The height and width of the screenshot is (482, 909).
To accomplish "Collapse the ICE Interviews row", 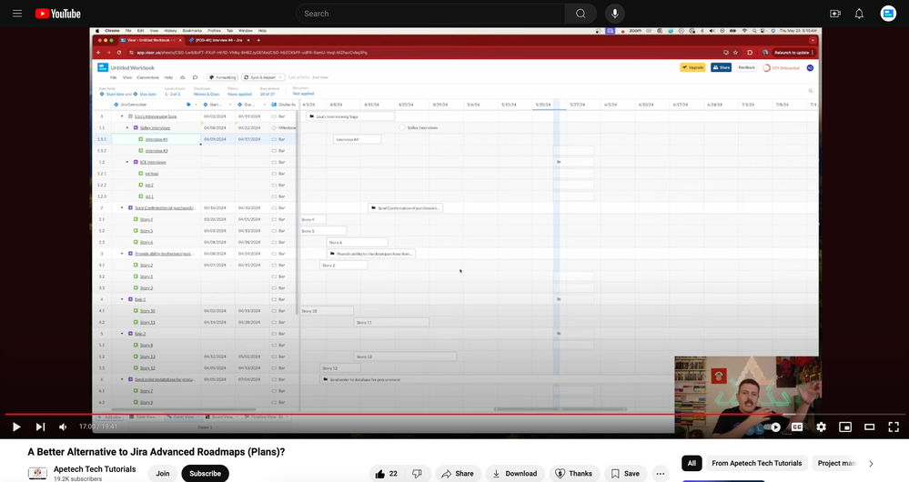I will (127, 162).
